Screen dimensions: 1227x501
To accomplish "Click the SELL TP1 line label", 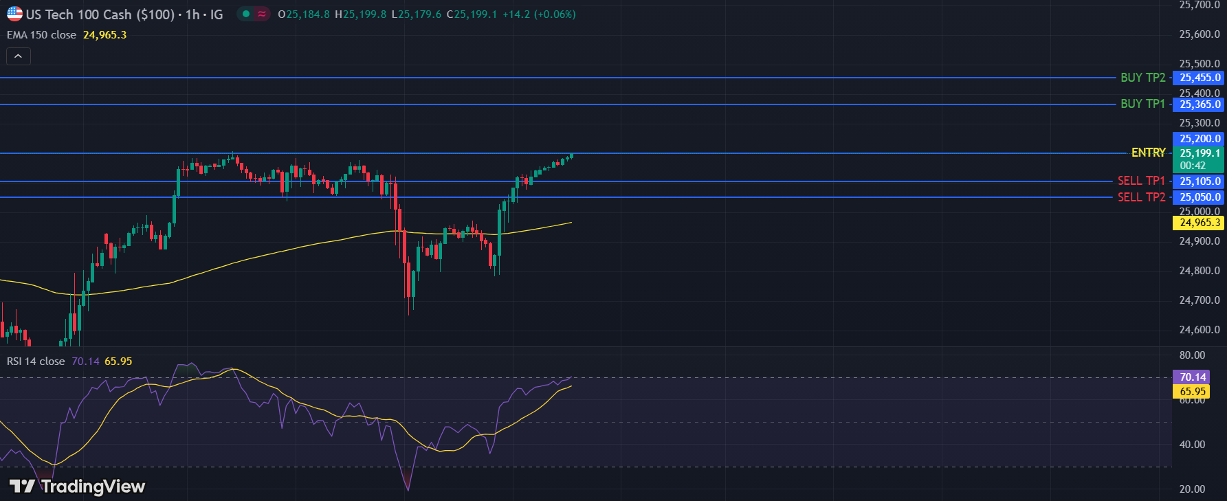I will 1141,181.
